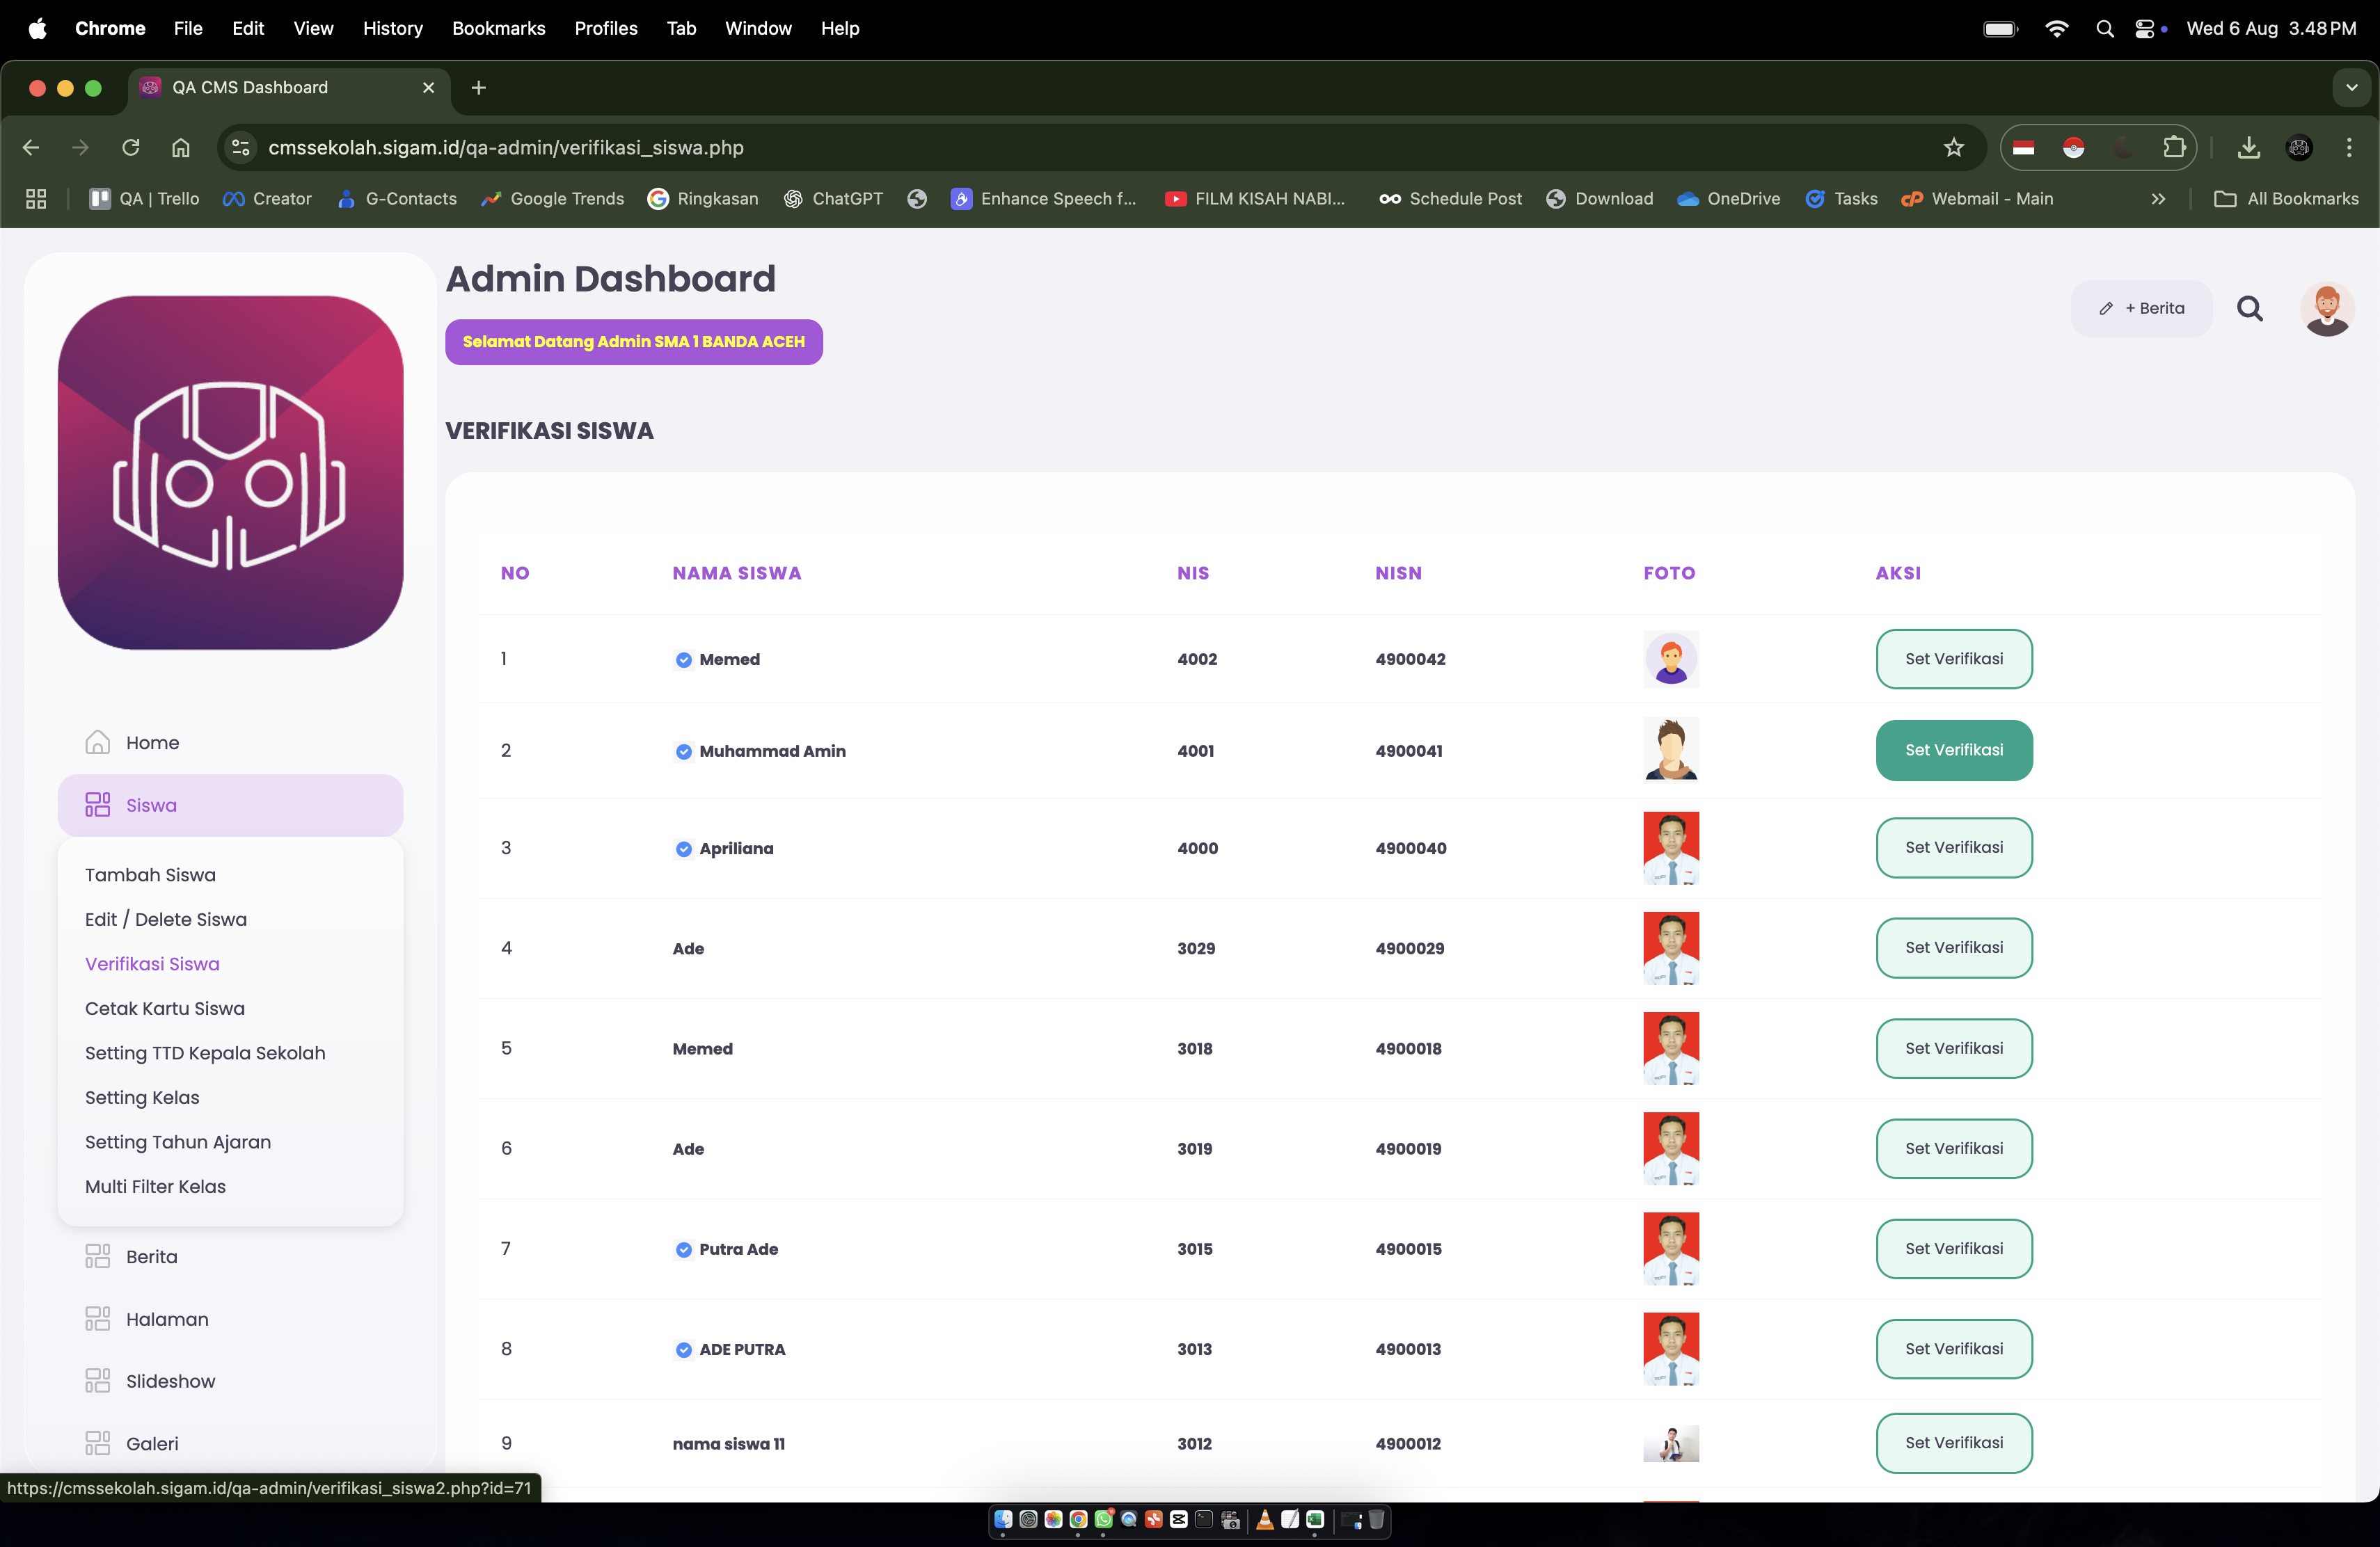The height and width of the screenshot is (1547, 2380).
Task: Open the Bookmarks menu in menu bar
Action: coord(498,28)
